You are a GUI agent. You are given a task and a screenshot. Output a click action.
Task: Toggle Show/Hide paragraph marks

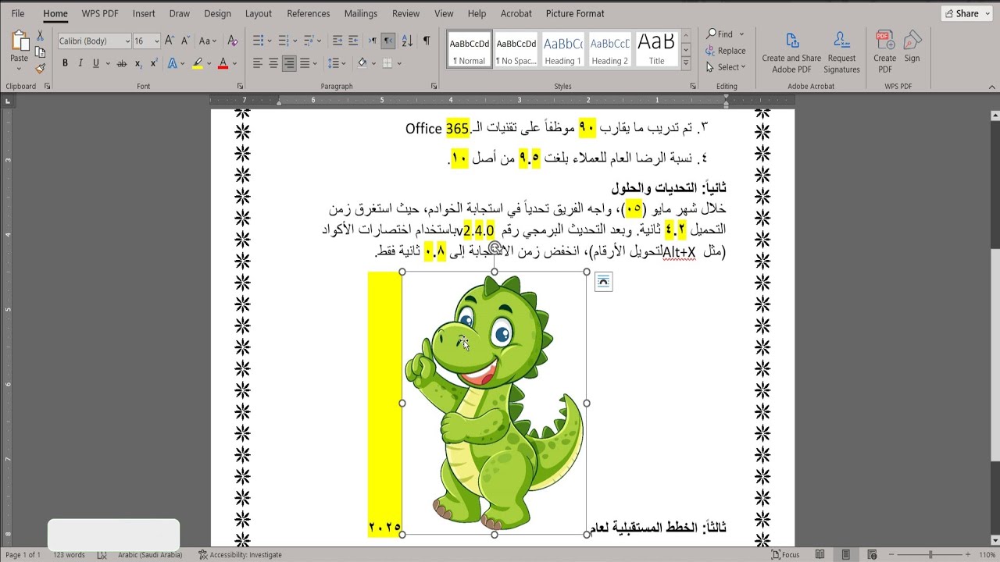(x=427, y=41)
